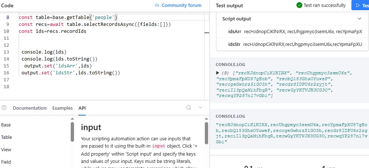Click the Script output header label

(x=236, y=19)
